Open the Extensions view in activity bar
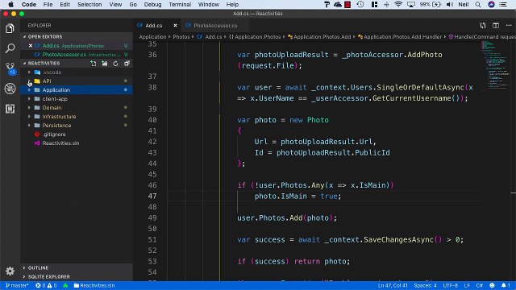This screenshot has width=516, height=290. coord(10,109)
